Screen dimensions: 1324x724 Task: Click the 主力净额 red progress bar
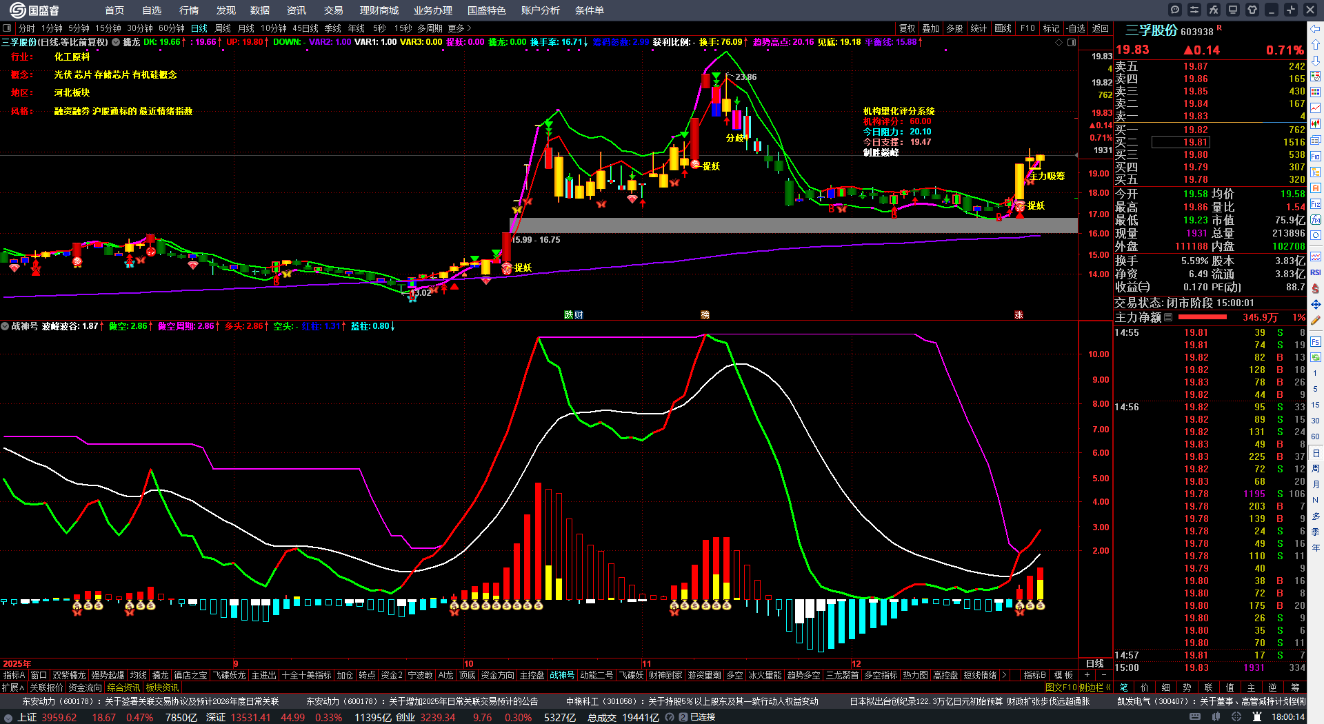[x=1203, y=318]
